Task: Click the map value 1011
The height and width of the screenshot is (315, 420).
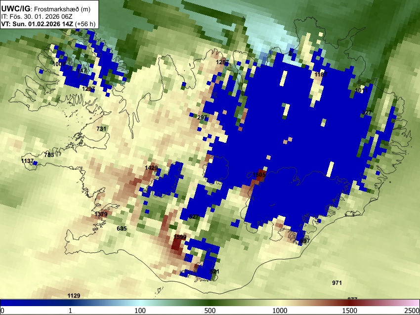Action: [361, 90]
